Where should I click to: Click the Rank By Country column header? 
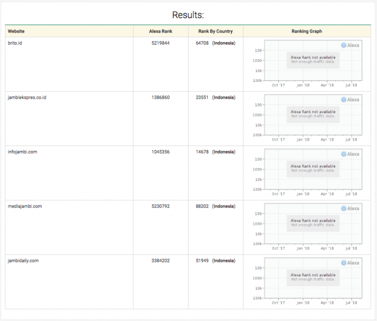[216, 31]
